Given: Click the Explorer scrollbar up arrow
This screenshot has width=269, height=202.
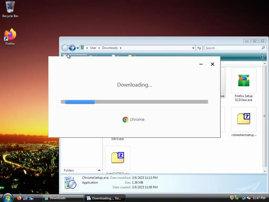Looking at the screenshot, I should pos(265,63).
